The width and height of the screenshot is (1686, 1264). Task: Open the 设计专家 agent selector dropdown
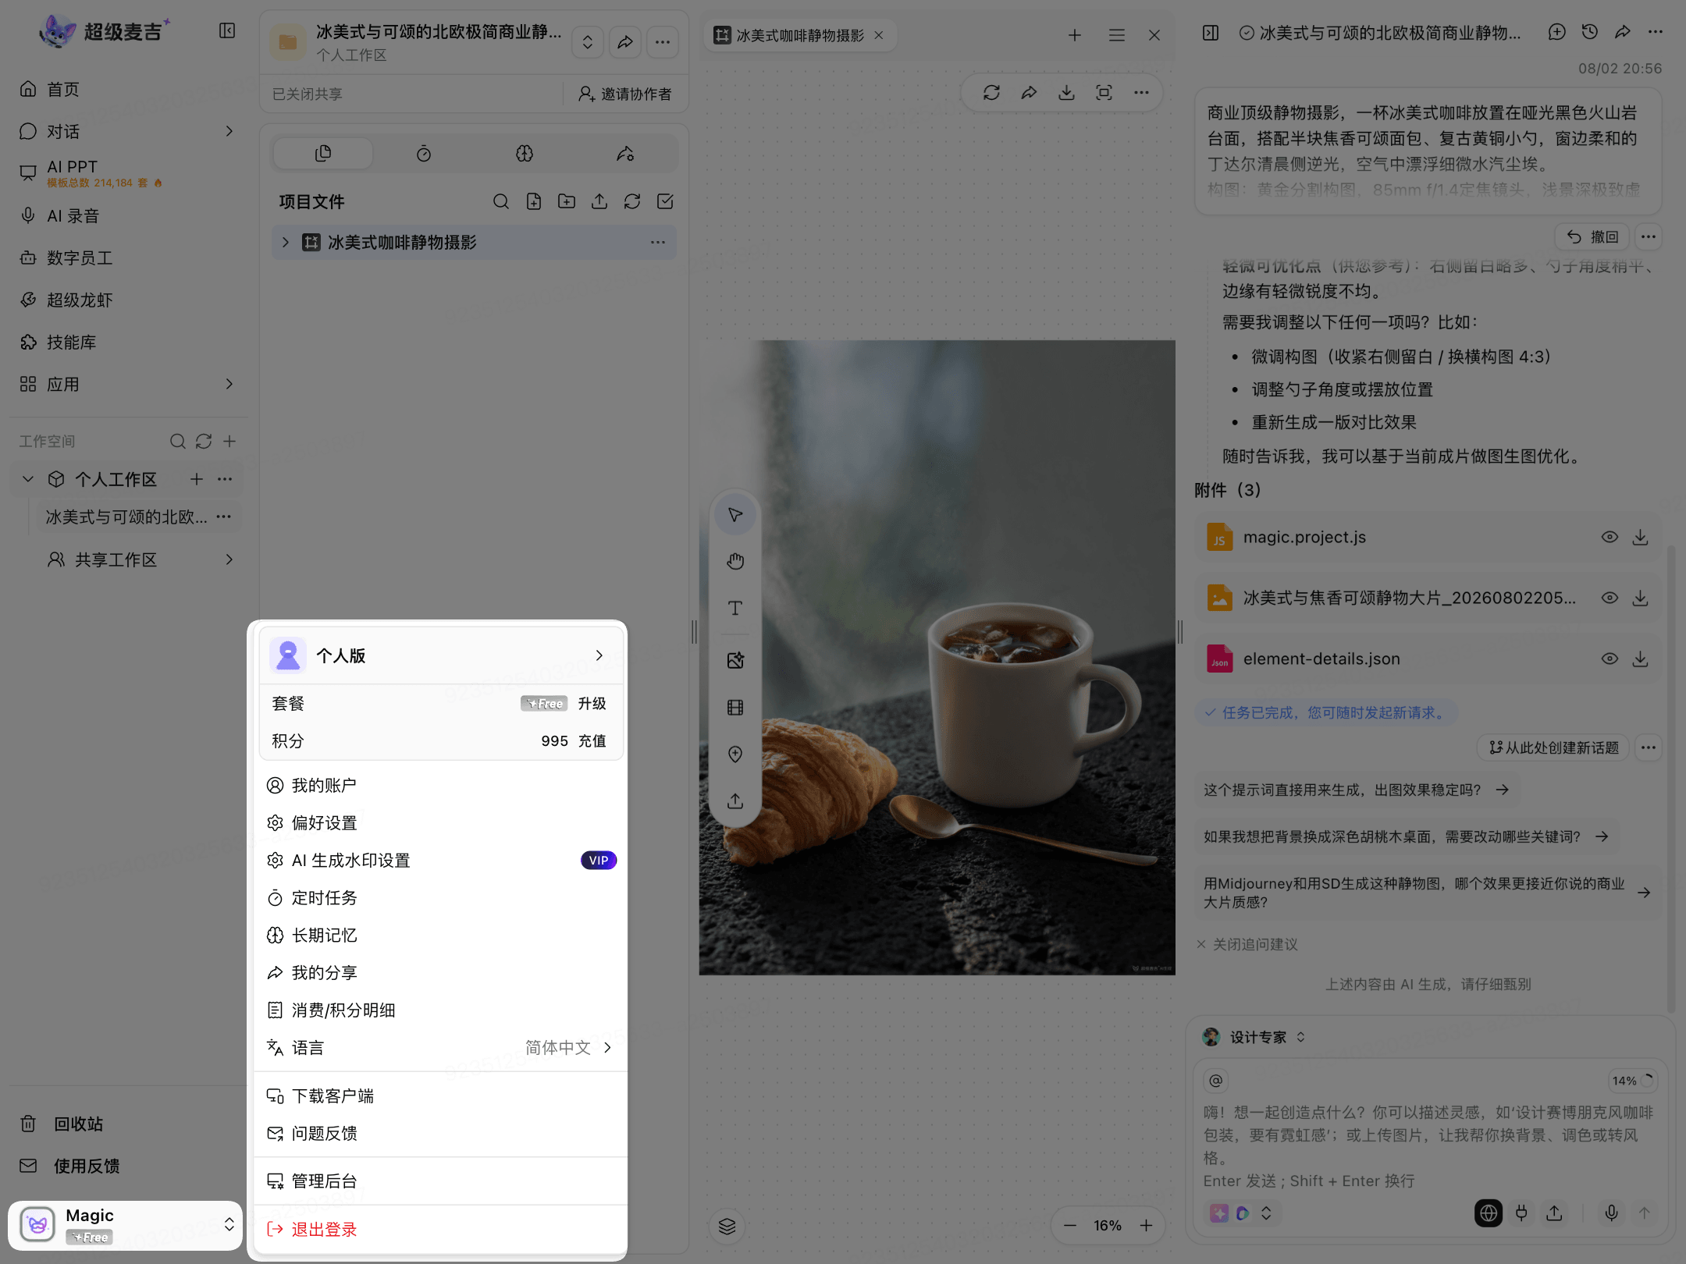click(1255, 1037)
